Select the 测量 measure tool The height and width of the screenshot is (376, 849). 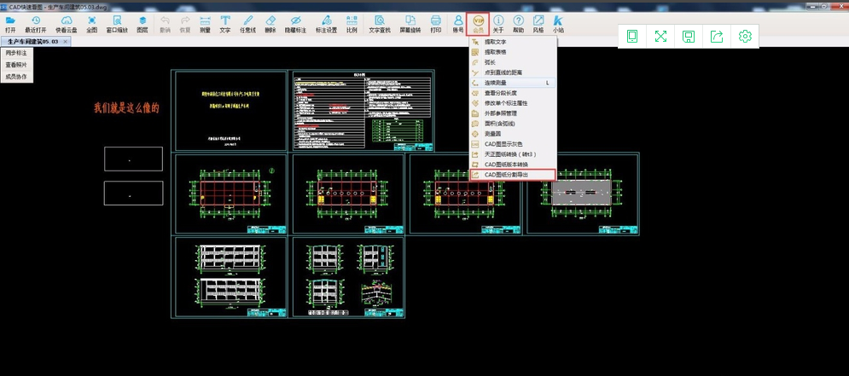coord(205,22)
